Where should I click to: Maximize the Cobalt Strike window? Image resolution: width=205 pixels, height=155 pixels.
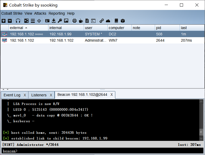coord(181,5)
